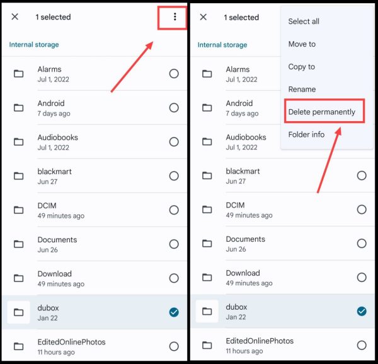Click Alarms folder icon in left panel
The height and width of the screenshot is (364, 378).
pyautogui.click(x=18, y=73)
